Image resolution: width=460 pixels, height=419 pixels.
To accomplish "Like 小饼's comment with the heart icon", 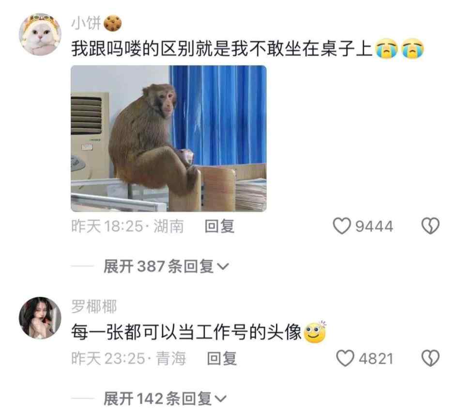I will 342,226.
